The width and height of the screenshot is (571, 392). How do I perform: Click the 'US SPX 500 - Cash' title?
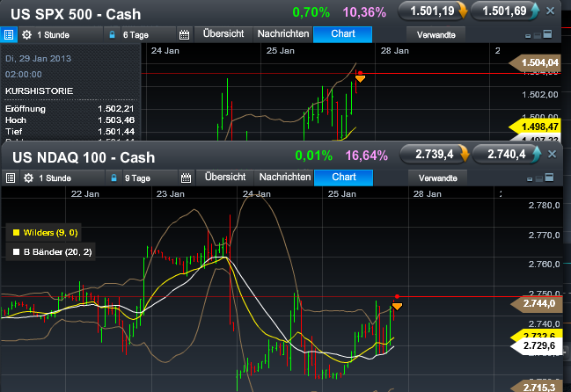[x=76, y=14]
